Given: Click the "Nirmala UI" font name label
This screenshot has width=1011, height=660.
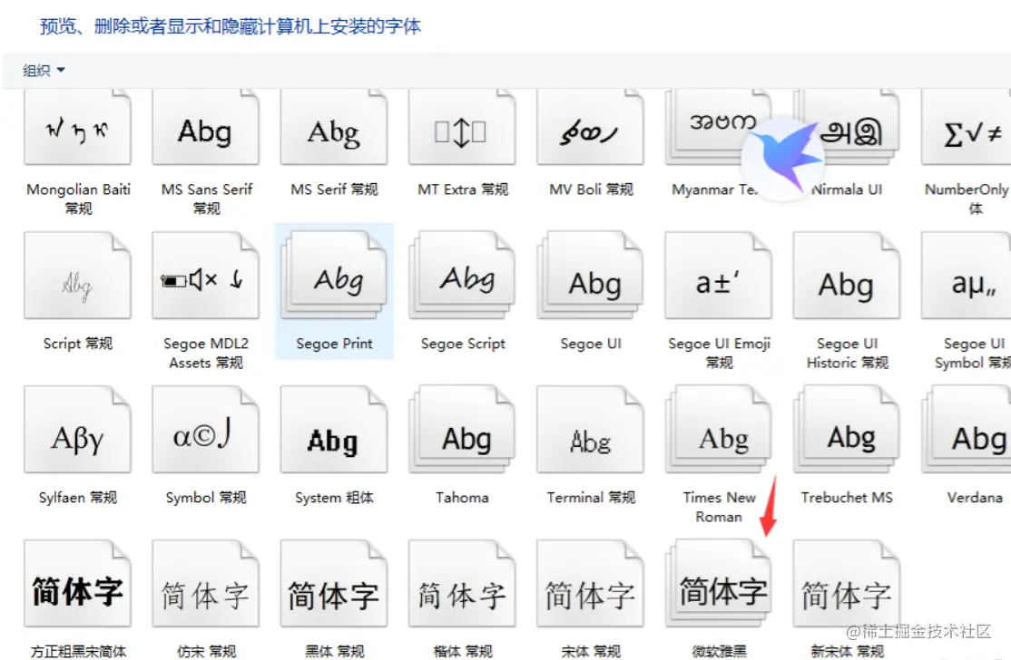Looking at the screenshot, I should point(847,189).
